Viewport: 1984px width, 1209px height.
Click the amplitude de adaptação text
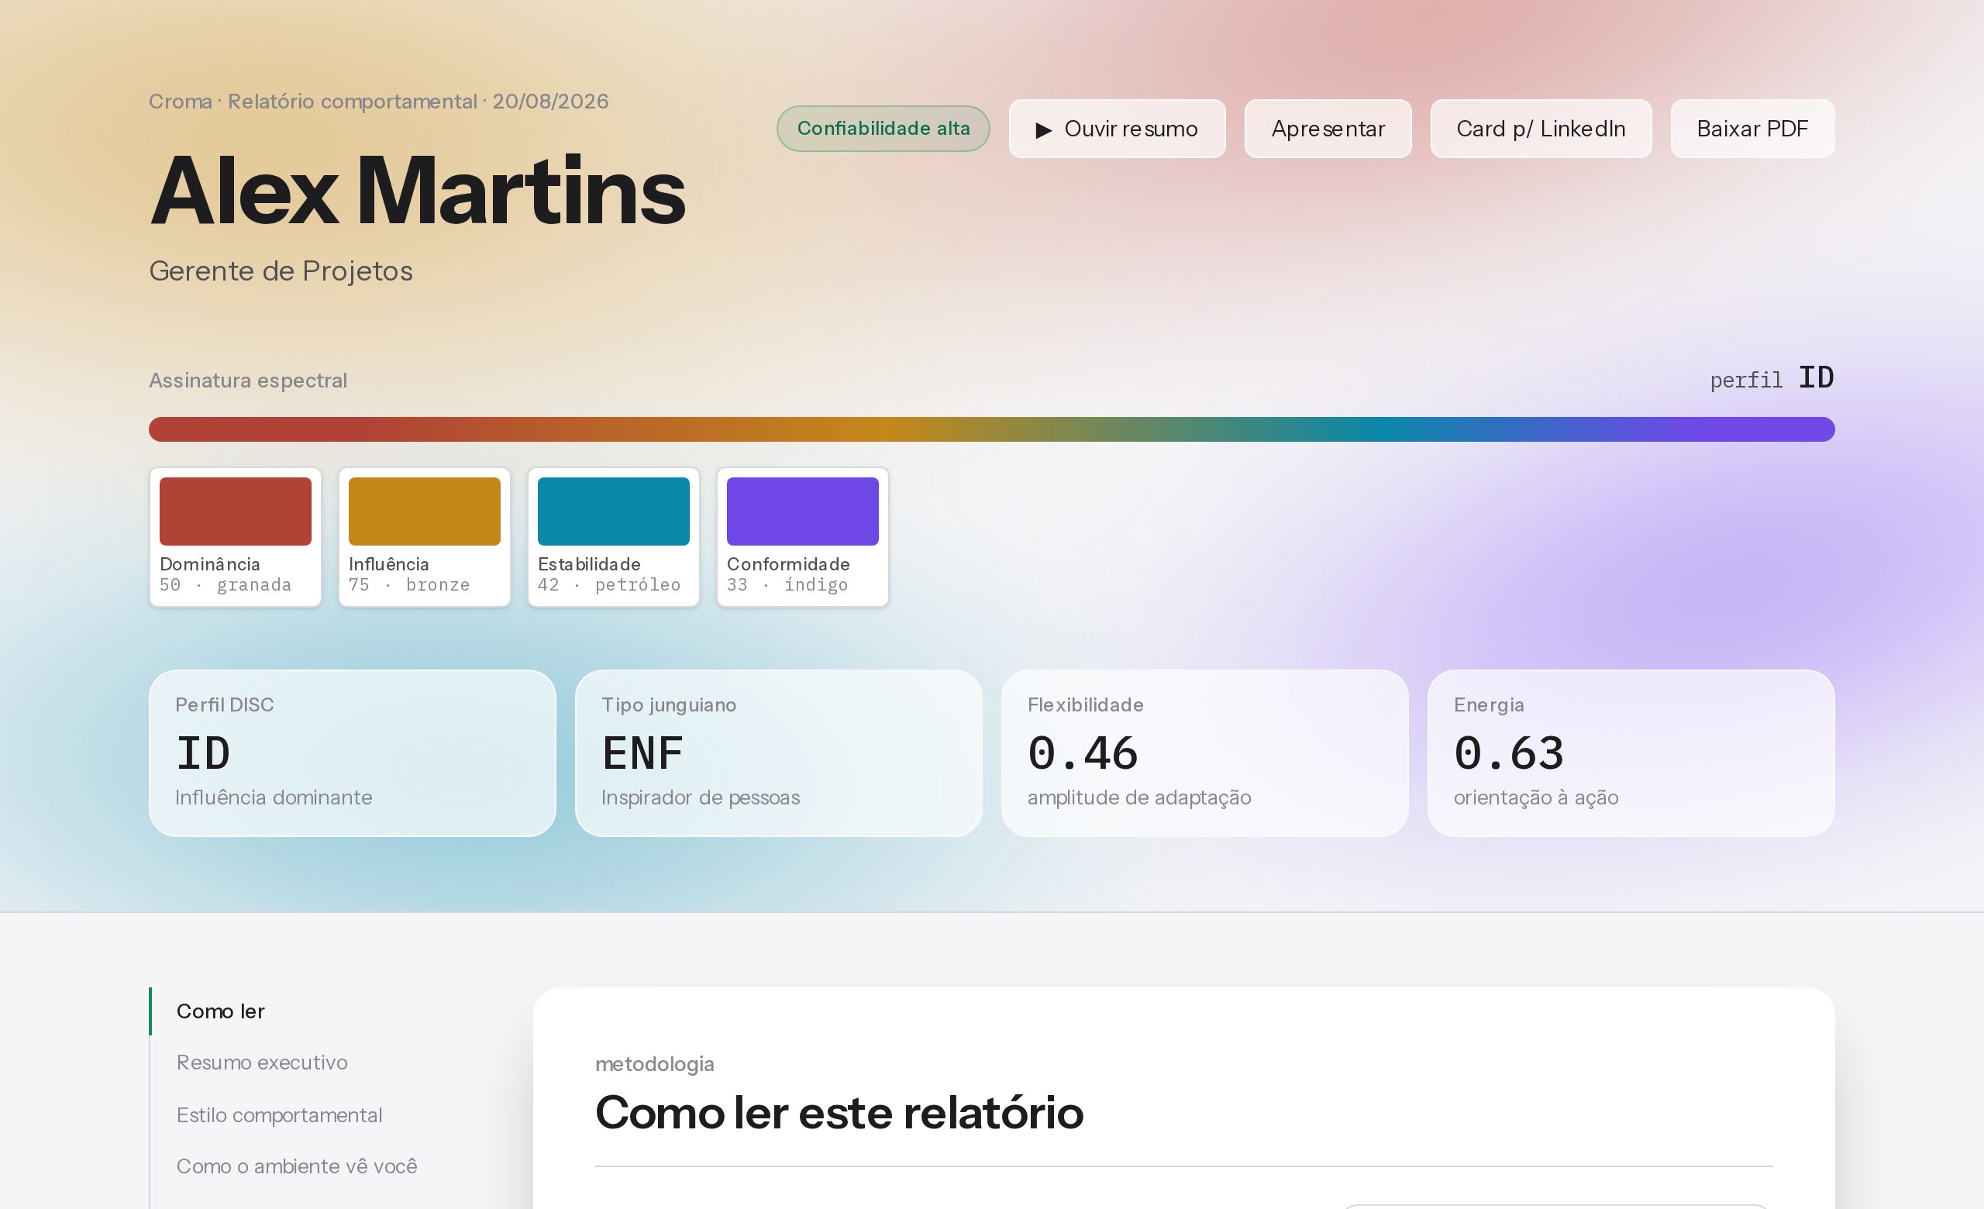[1139, 797]
